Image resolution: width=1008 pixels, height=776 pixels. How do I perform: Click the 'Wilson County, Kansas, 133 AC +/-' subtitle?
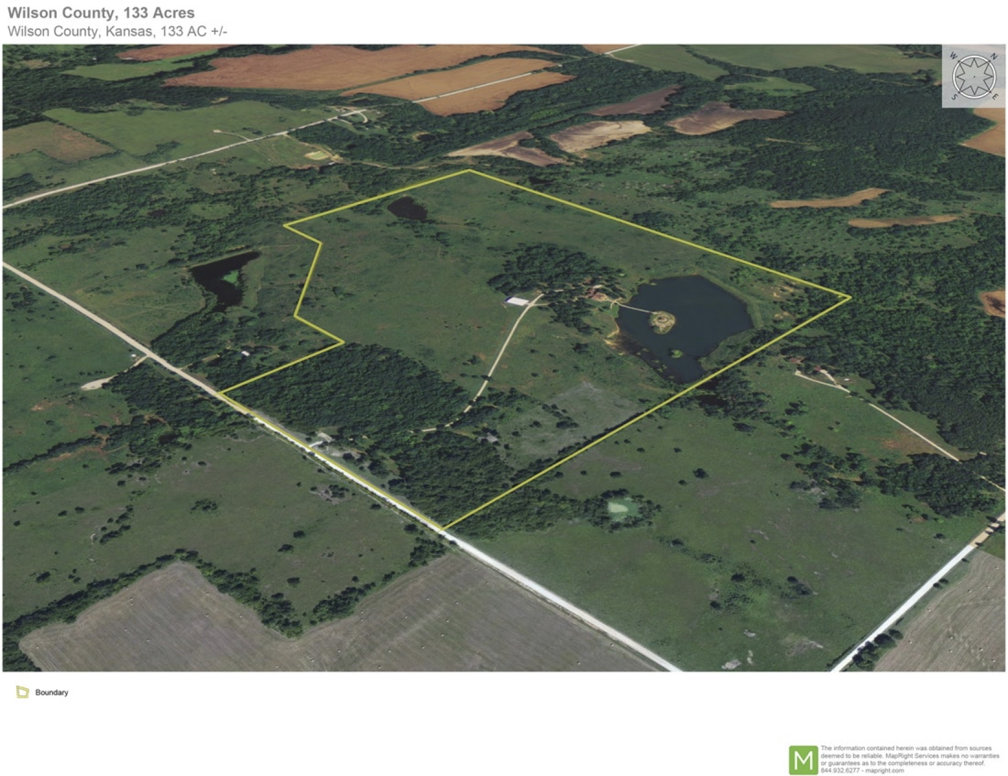117,31
